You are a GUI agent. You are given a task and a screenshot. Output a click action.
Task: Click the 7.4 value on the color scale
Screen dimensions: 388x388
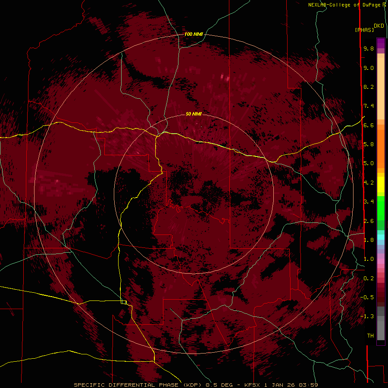tap(369, 106)
